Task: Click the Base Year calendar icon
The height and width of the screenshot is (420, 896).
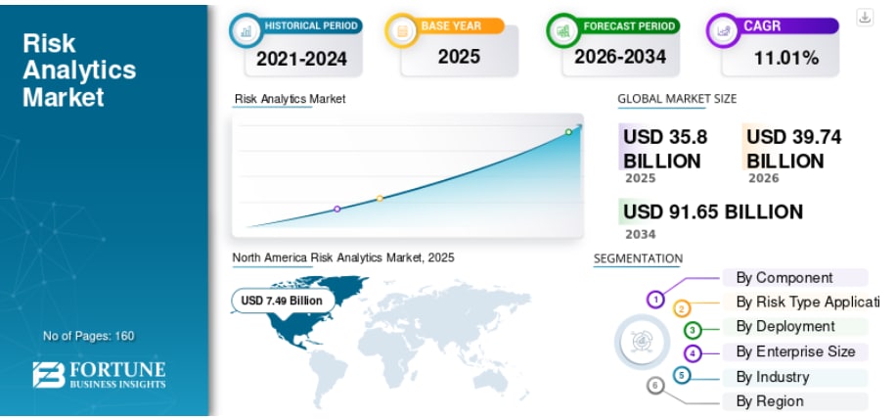Action: 402,30
